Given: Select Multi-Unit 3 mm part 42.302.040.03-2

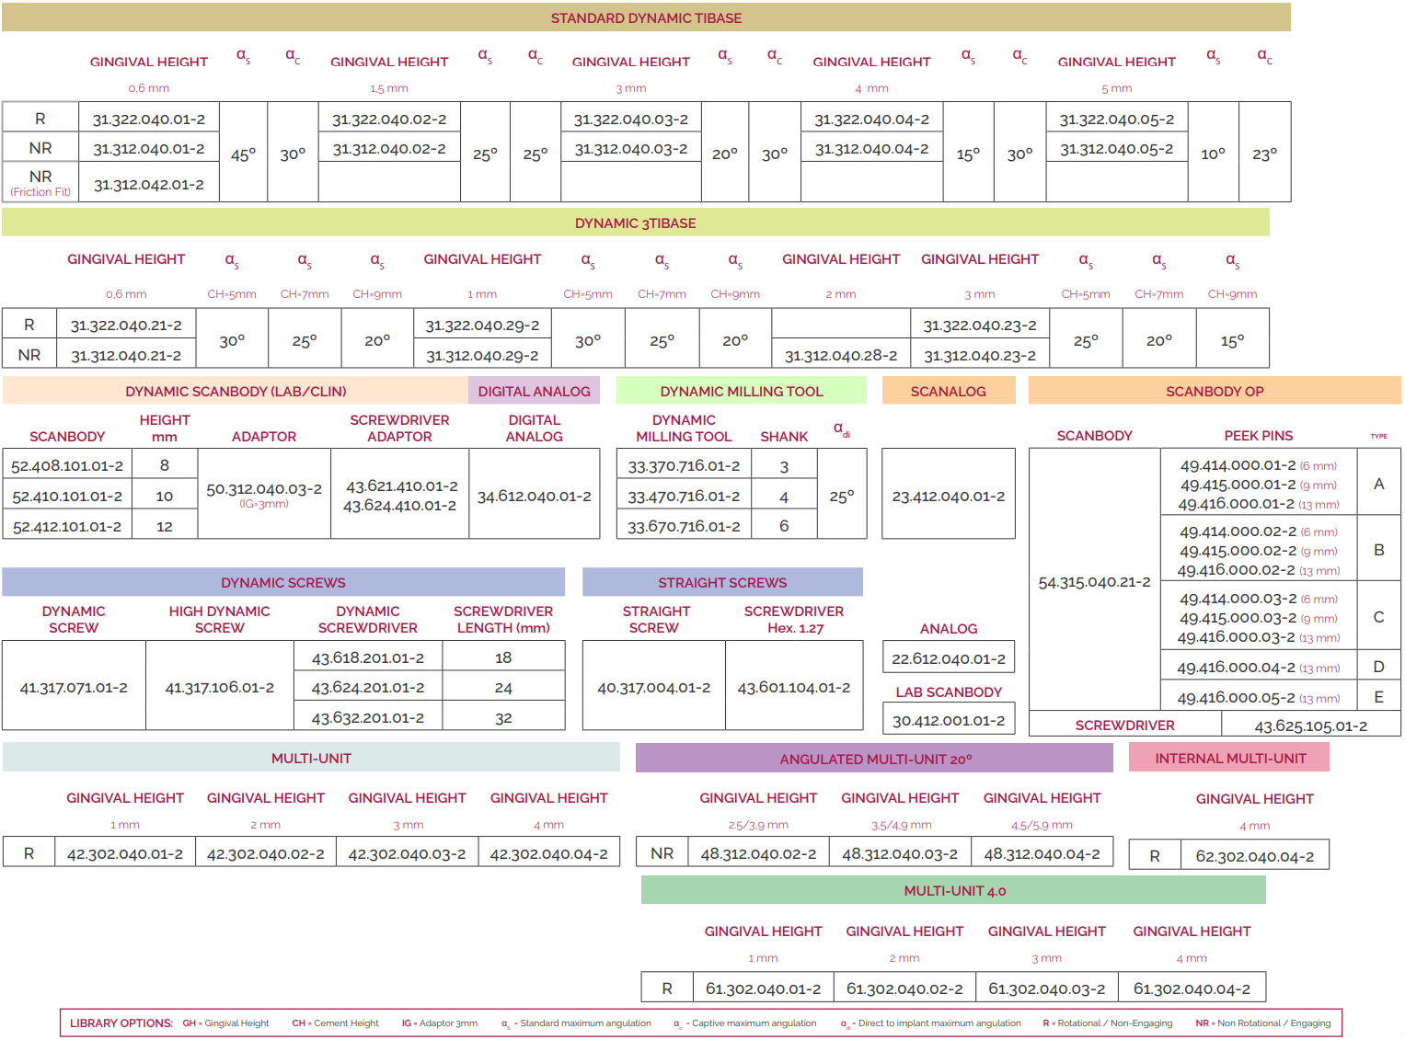Looking at the screenshot, I should (x=408, y=854).
